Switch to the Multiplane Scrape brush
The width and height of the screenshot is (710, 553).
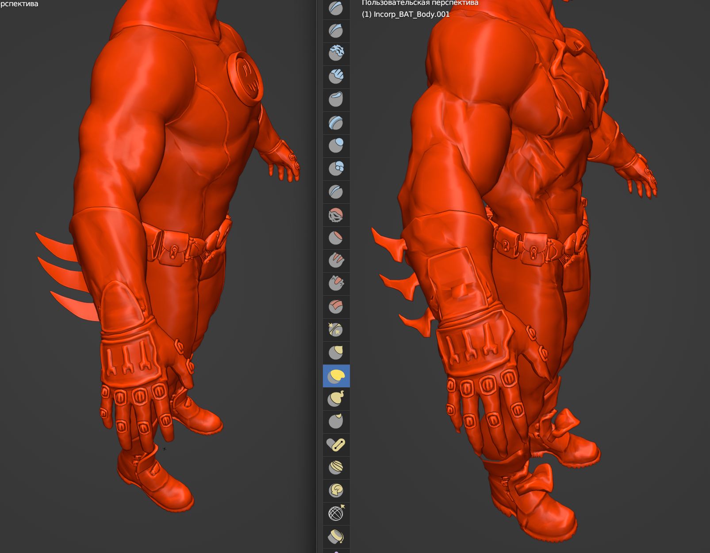coord(336,307)
